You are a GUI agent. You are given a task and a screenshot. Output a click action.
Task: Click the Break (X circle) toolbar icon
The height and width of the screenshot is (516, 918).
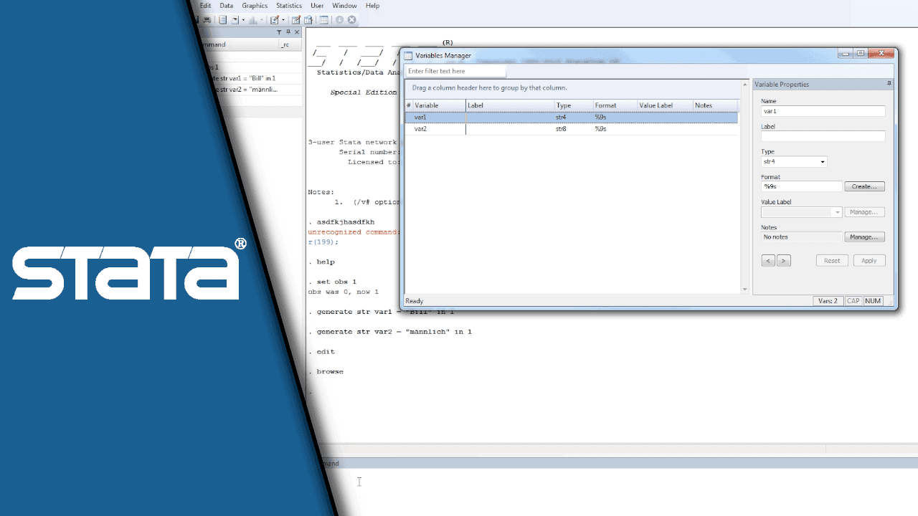coord(351,20)
